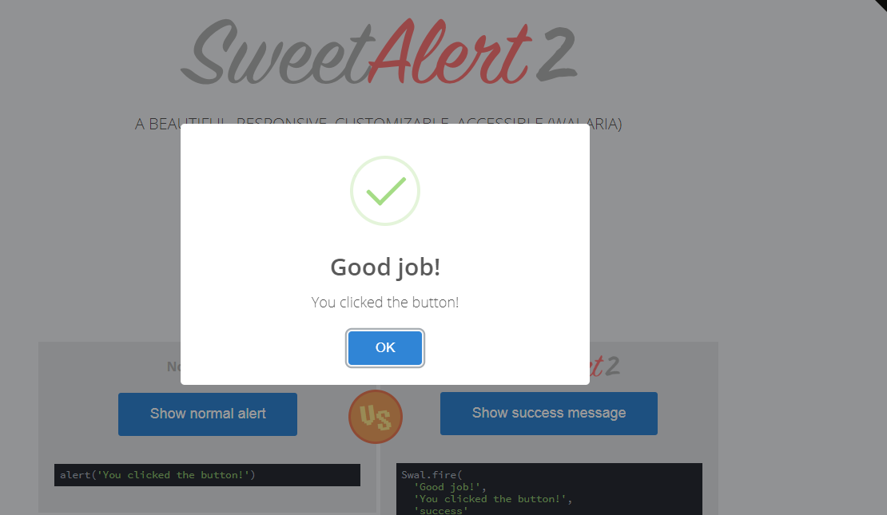Click the gray 'Sweet' word in the logo
This screenshot has width=887, height=515.
pos(277,53)
